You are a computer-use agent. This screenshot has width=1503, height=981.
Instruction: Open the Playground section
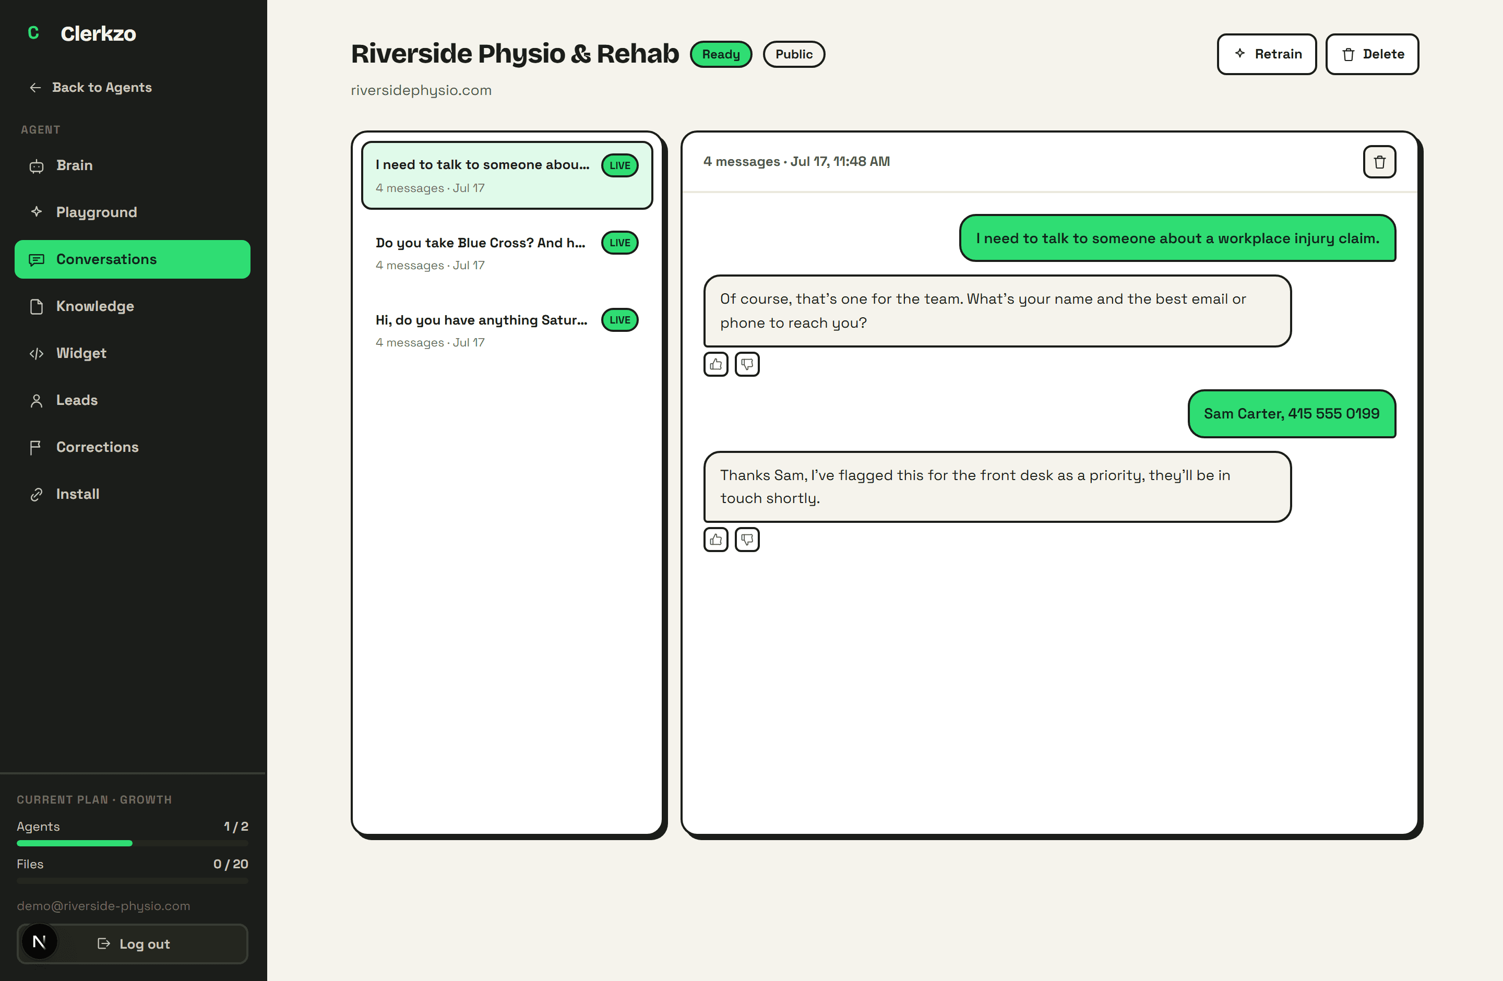pyautogui.click(x=133, y=212)
